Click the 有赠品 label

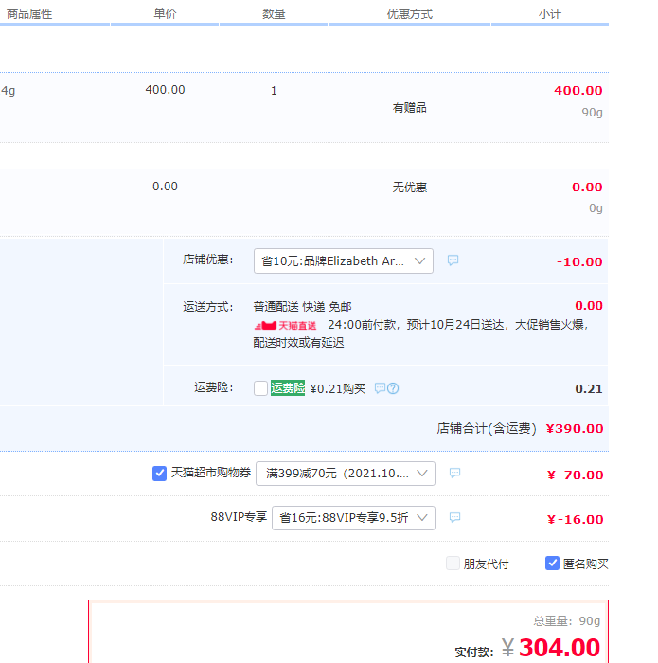[x=410, y=108]
